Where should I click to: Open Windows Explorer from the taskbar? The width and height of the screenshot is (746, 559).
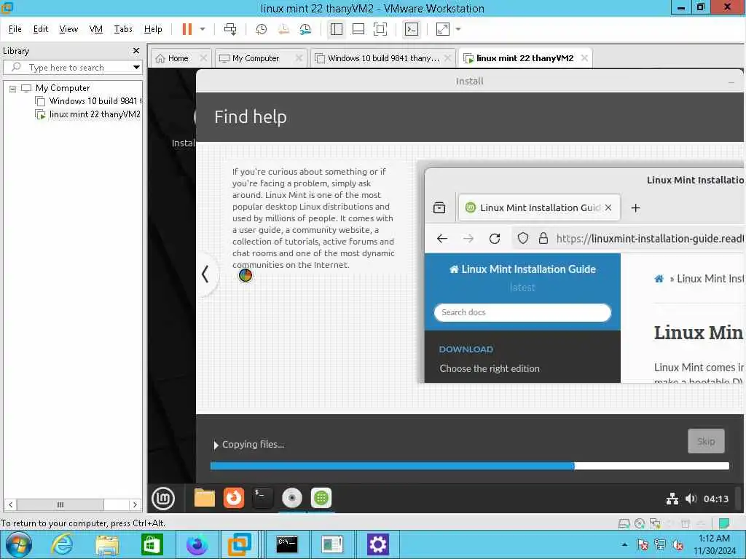[107, 544]
